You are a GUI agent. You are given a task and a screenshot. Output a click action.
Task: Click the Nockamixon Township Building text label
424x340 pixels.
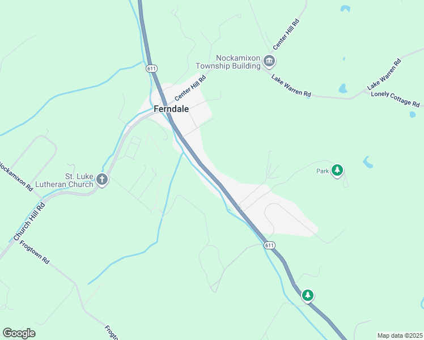(x=228, y=62)
